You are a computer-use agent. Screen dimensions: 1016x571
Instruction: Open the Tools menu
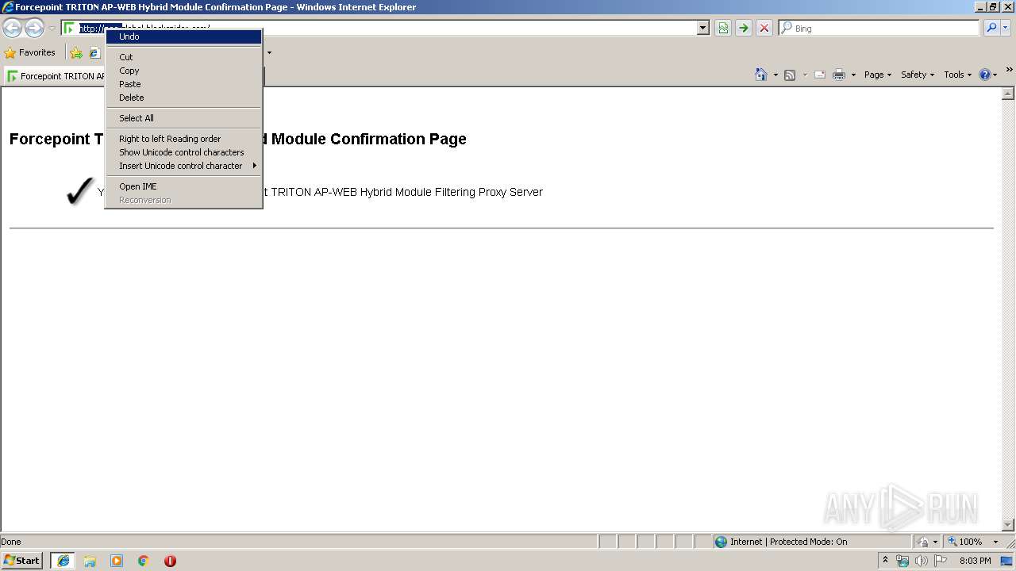(x=958, y=75)
